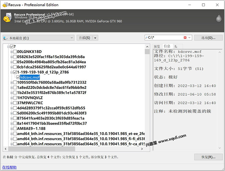This screenshot has width=225, height=171.
Task: Click the file tree vertical scrollbar thumb
Action: (147, 52)
